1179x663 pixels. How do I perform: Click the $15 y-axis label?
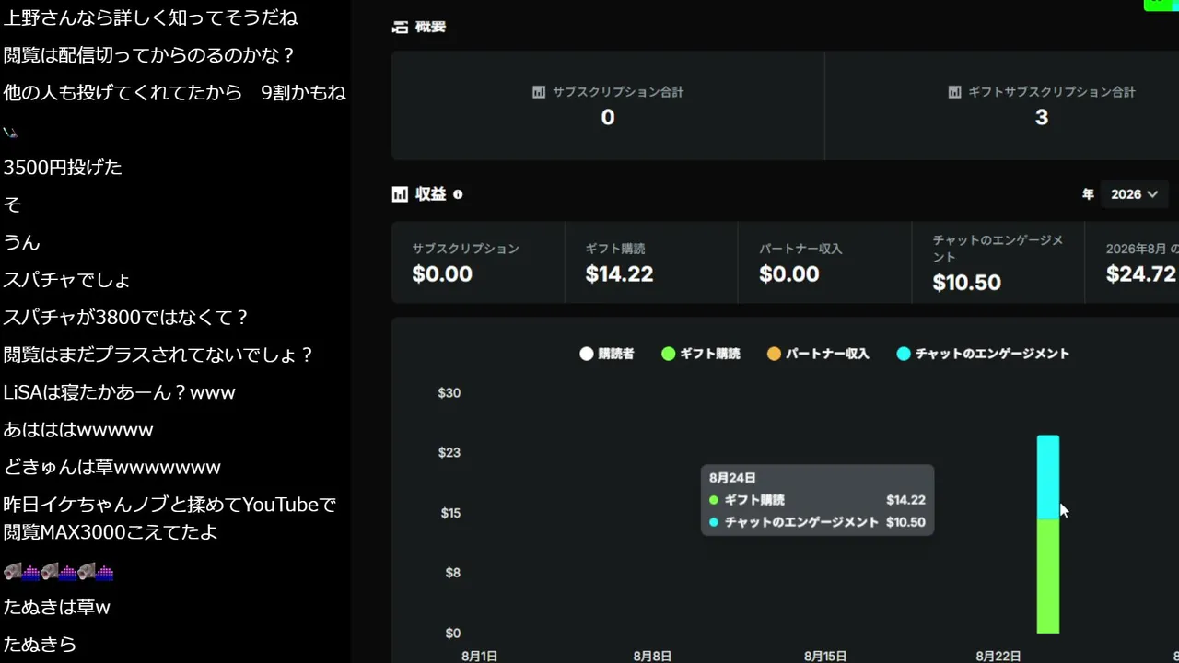[x=450, y=513]
